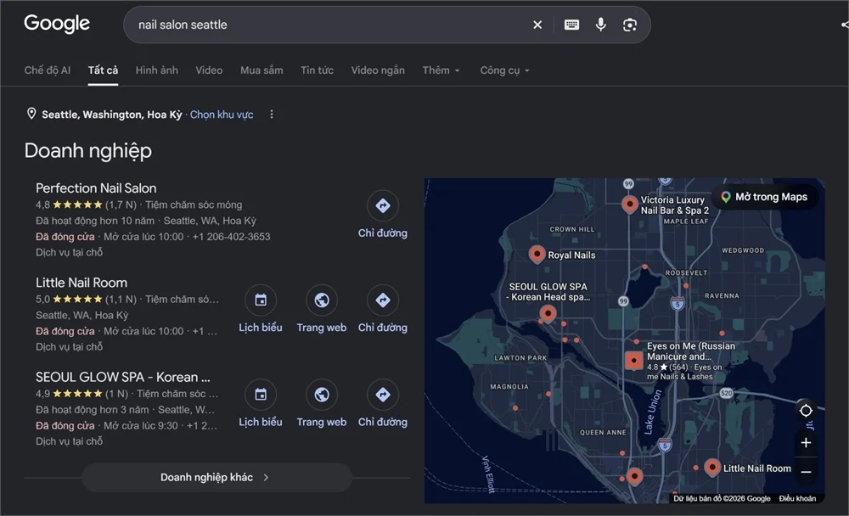Select the Royal Nails map pin
Screen dimensions: 849x516
pyautogui.click(x=537, y=254)
